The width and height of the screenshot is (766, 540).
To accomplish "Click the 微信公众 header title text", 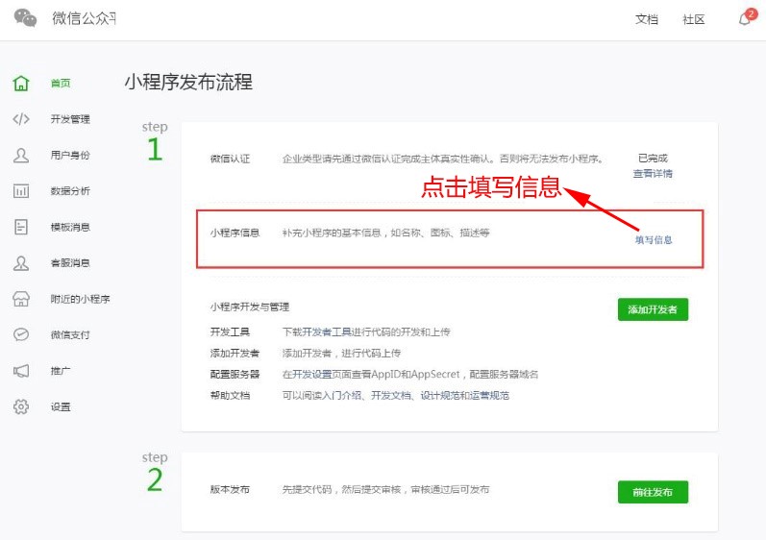I will pos(84,18).
